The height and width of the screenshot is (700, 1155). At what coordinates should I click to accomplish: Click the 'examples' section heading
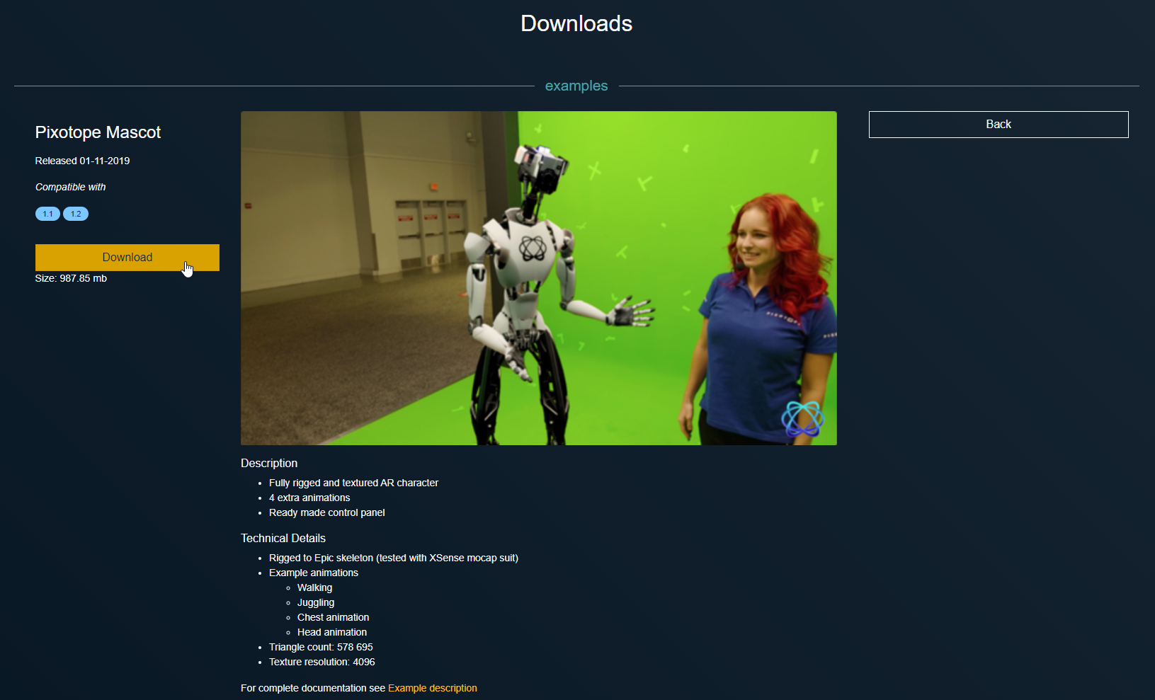[x=576, y=86]
